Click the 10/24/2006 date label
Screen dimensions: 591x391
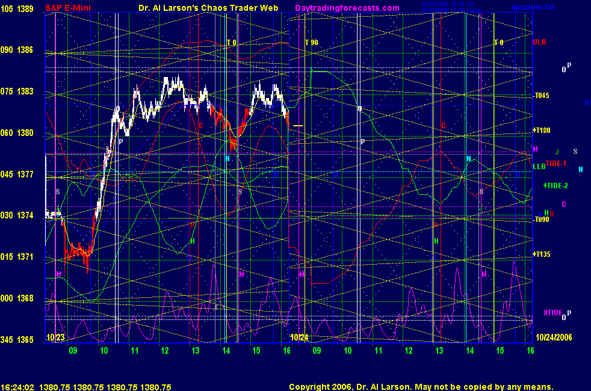pos(554,337)
